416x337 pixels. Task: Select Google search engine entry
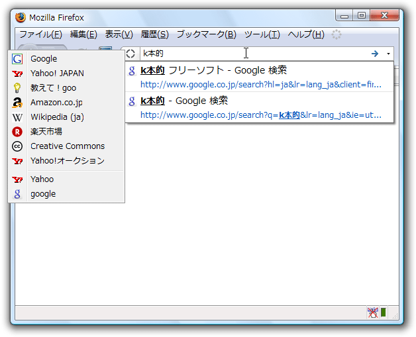click(66, 59)
